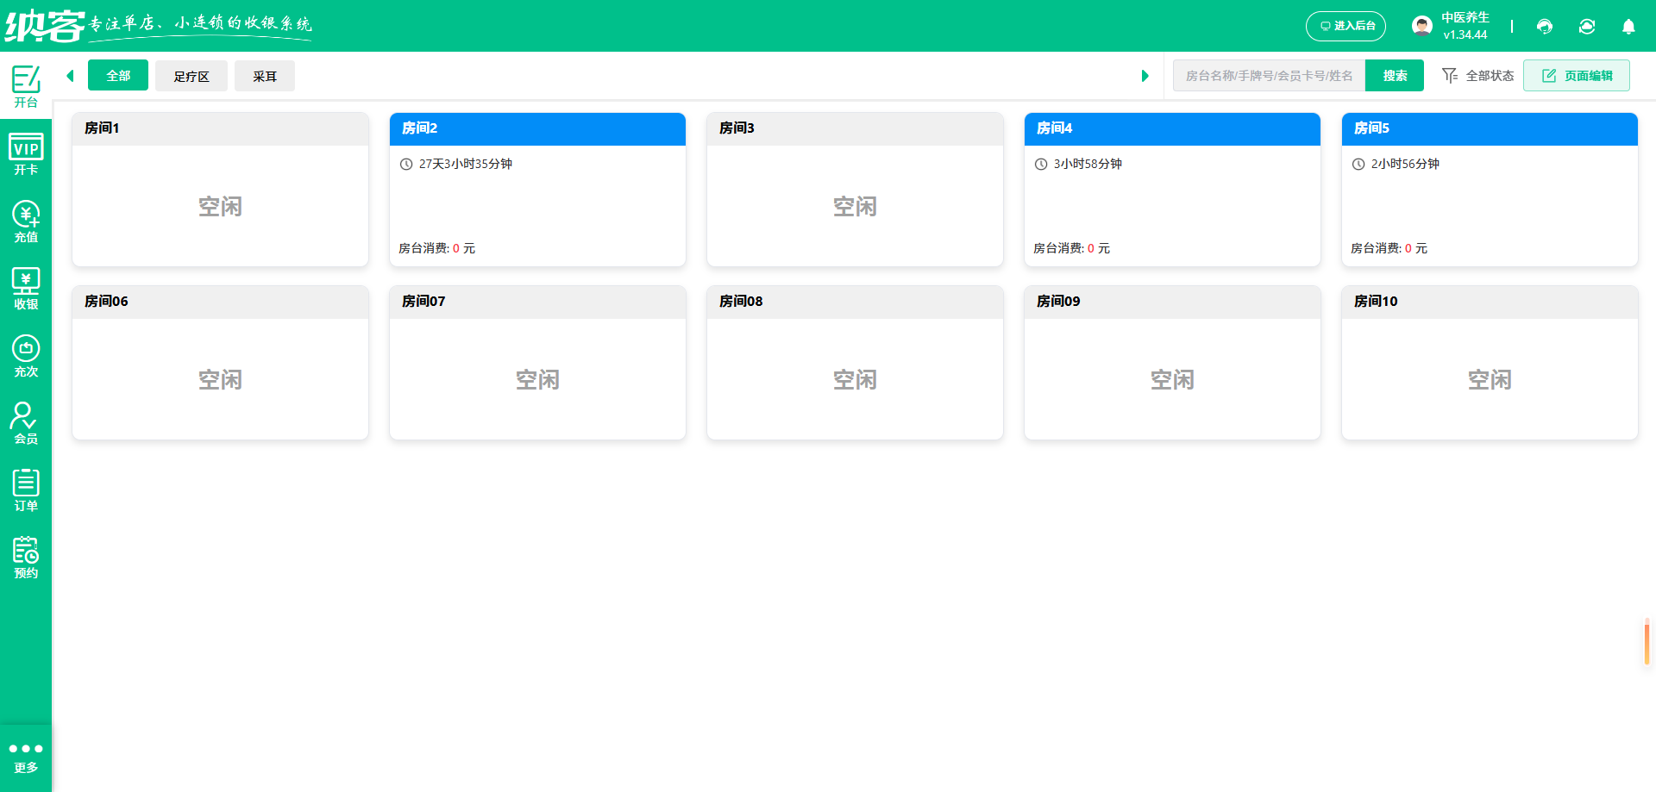Click the 订单 orders icon

(x=25, y=489)
